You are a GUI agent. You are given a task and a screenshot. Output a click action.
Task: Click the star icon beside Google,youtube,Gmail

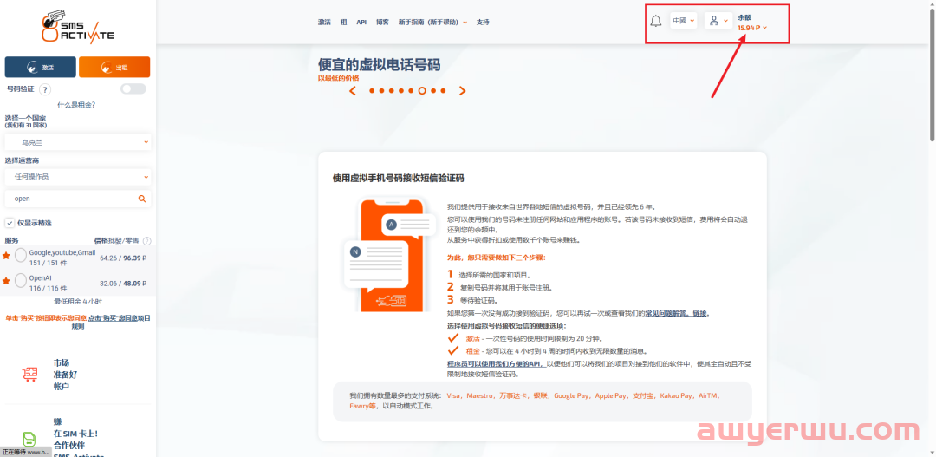click(x=6, y=256)
